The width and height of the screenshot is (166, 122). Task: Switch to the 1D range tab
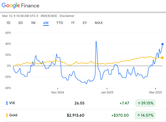(8, 23)
